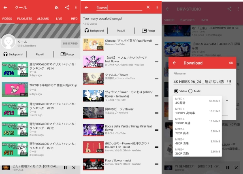Tap the クール channel avatar
The height and width of the screenshot is (174, 243).
[9, 42]
